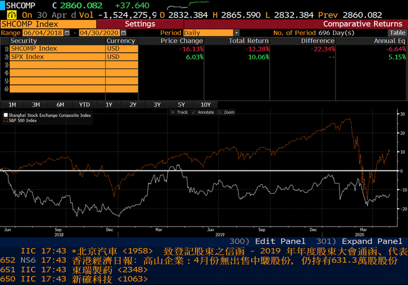Viewport: 408px width, 285px height.
Task: Click the intraday sparkline thumbnail in header
Action: point(188,5)
